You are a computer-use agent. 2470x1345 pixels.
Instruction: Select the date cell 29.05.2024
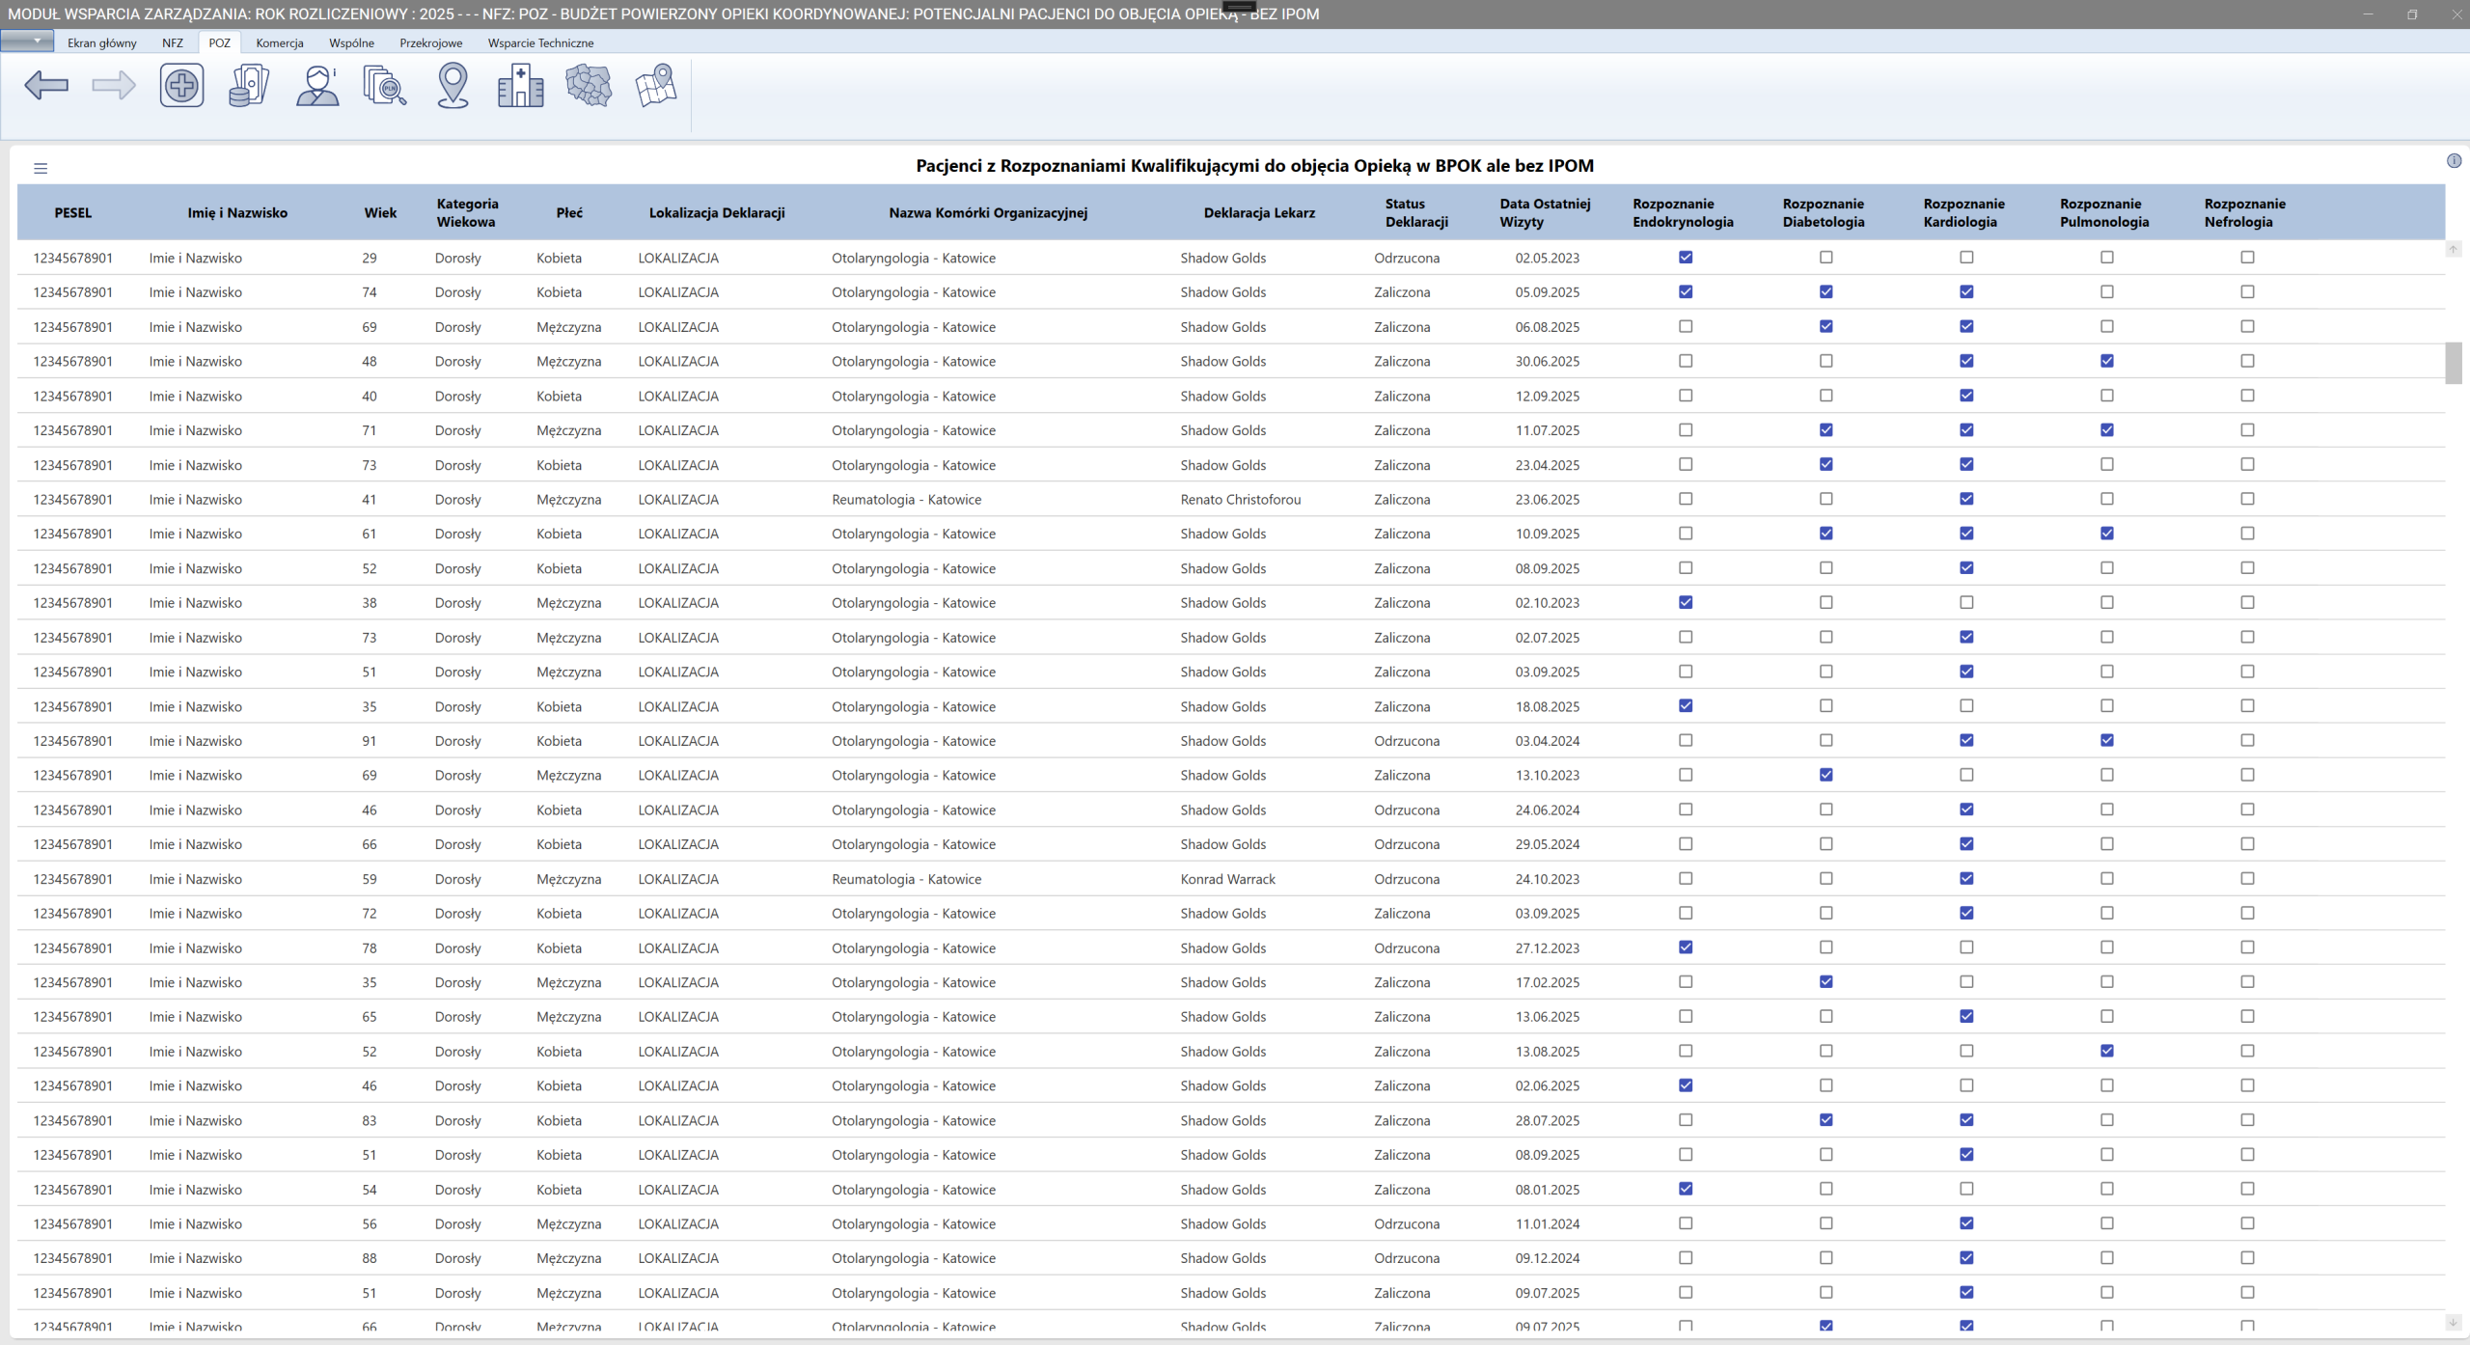1548,844
